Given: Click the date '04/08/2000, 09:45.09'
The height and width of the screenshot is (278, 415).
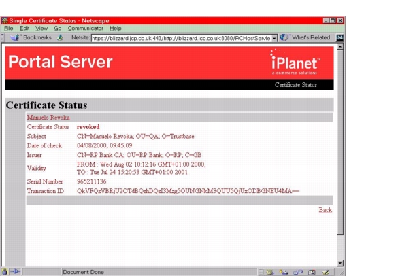Looking at the screenshot, I should pos(105,145).
